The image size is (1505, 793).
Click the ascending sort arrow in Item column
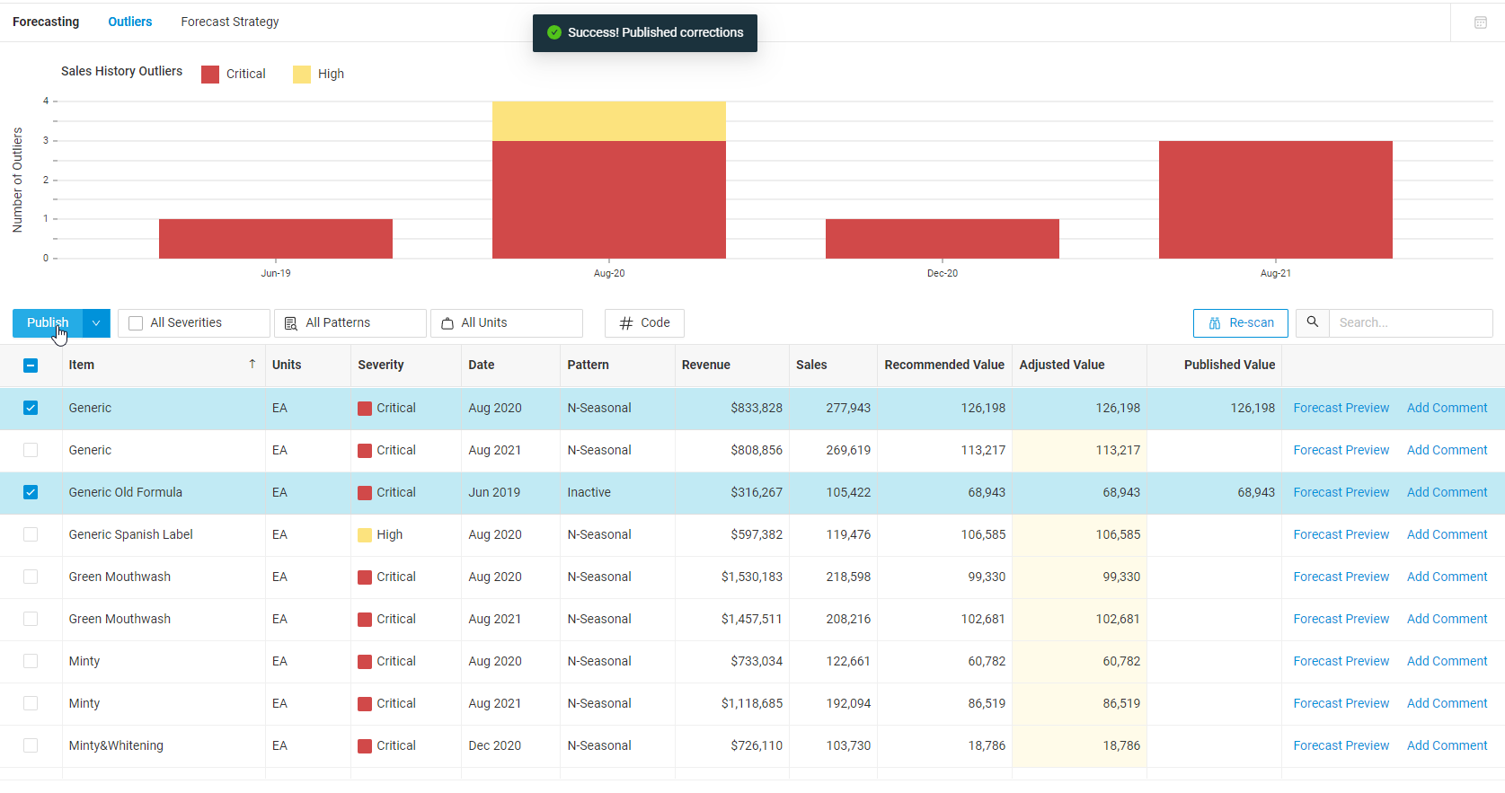click(252, 364)
